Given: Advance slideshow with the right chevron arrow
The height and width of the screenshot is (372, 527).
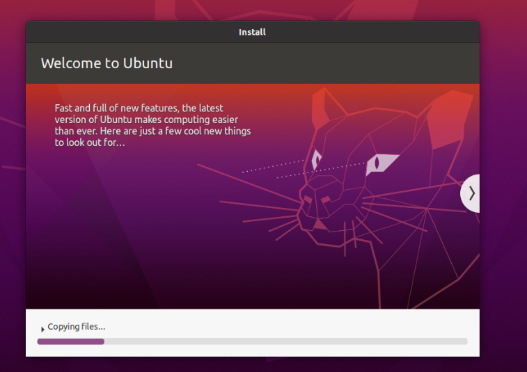Looking at the screenshot, I should (x=471, y=193).
